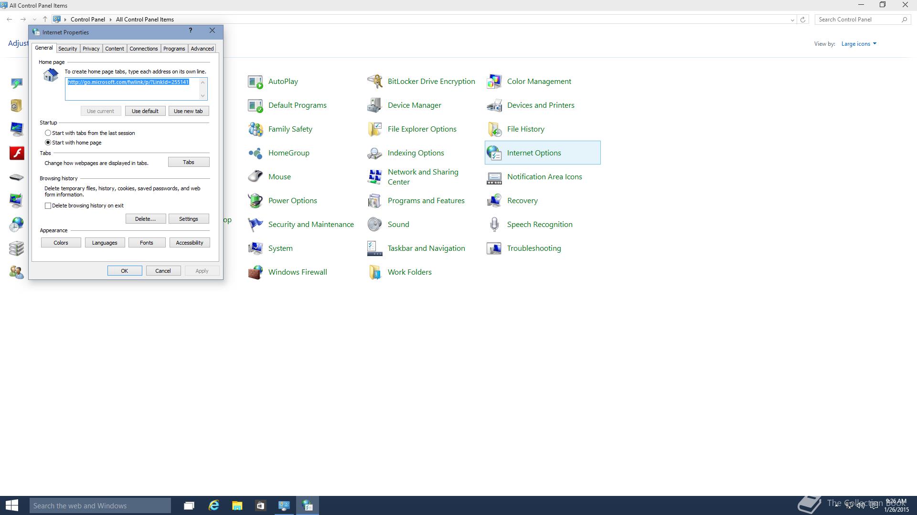Image resolution: width=917 pixels, height=515 pixels.
Task: Click the Use default button
Action: tap(145, 111)
